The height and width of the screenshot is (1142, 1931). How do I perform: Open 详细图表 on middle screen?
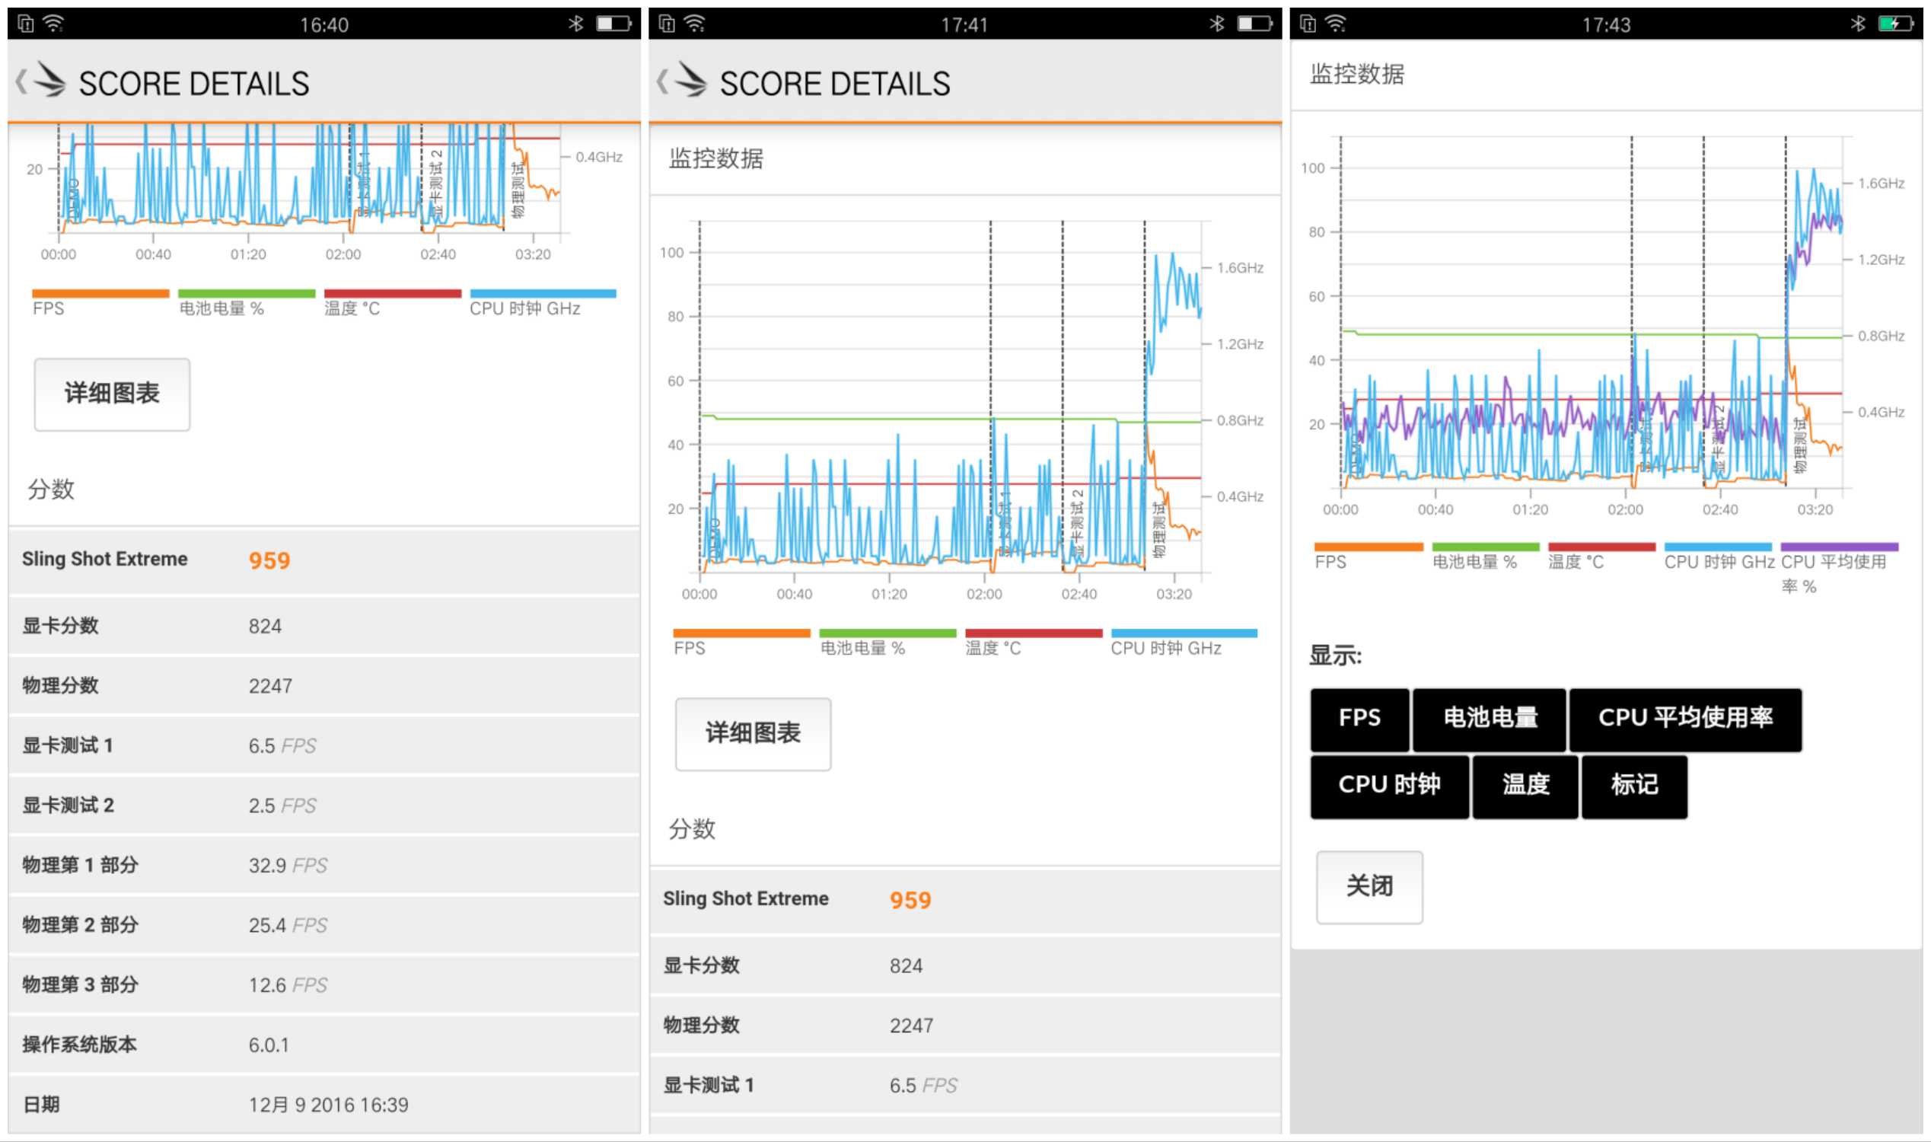coord(753,733)
